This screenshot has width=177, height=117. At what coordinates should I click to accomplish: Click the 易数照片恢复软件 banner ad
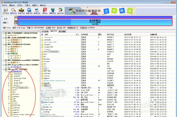100,11
